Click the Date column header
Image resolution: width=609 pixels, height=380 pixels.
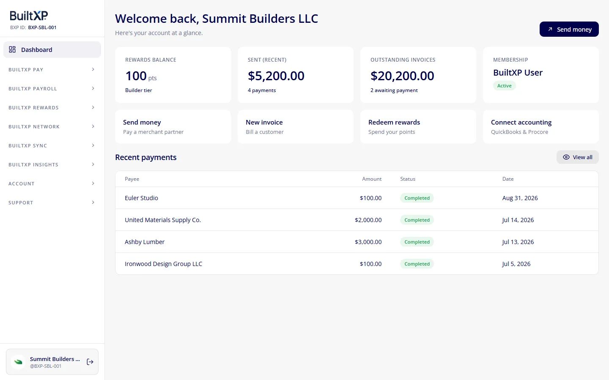point(508,179)
